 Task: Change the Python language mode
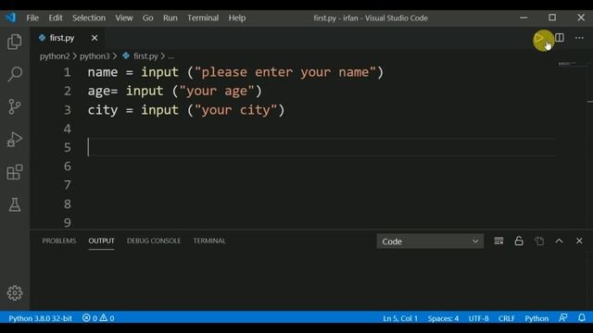[x=536, y=318]
